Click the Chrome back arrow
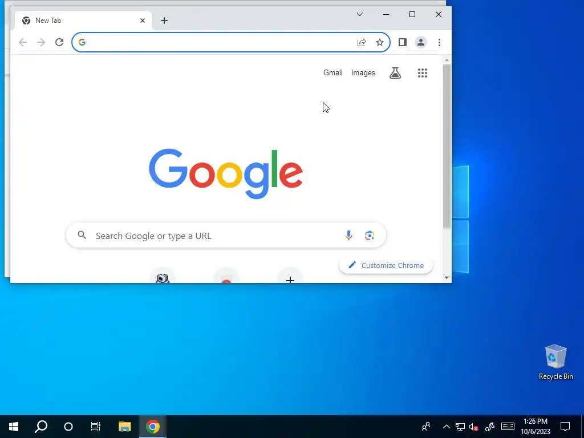This screenshot has width=584, height=438. click(x=23, y=42)
